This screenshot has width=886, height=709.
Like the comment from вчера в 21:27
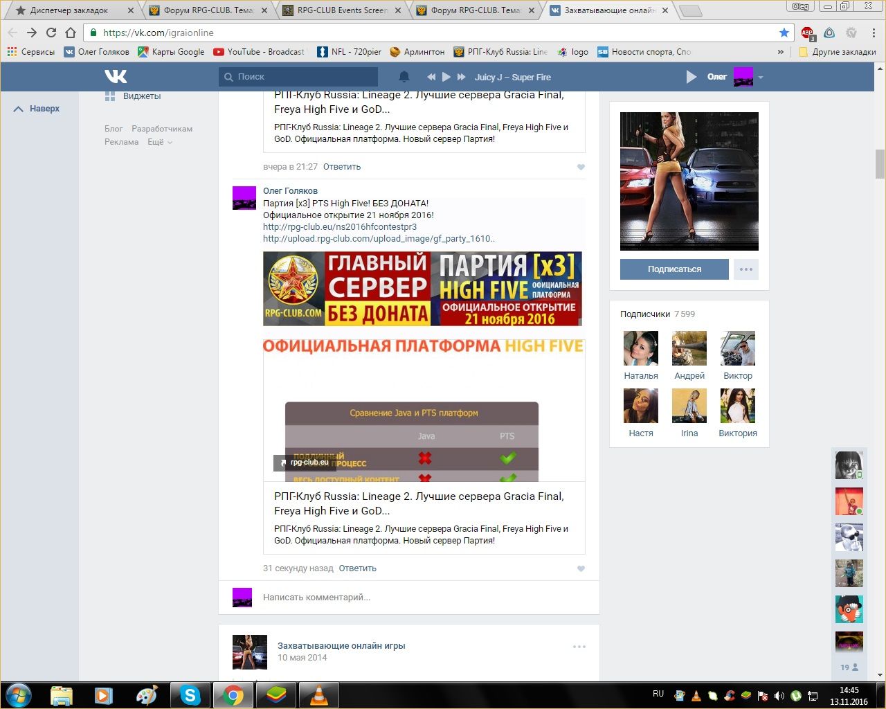point(581,167)
